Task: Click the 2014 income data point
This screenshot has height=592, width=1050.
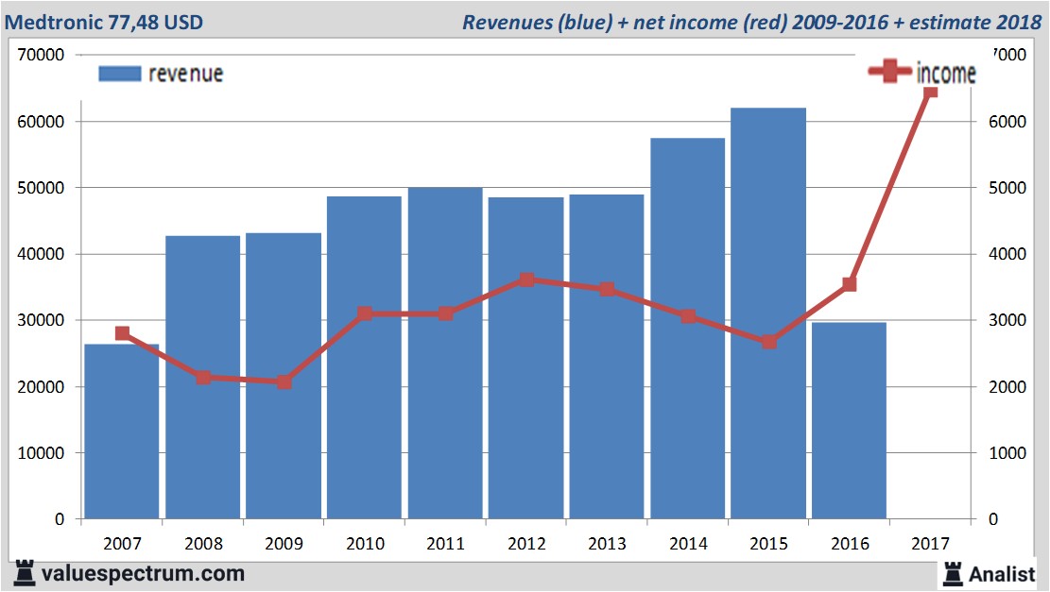Action: coord(688,316)
